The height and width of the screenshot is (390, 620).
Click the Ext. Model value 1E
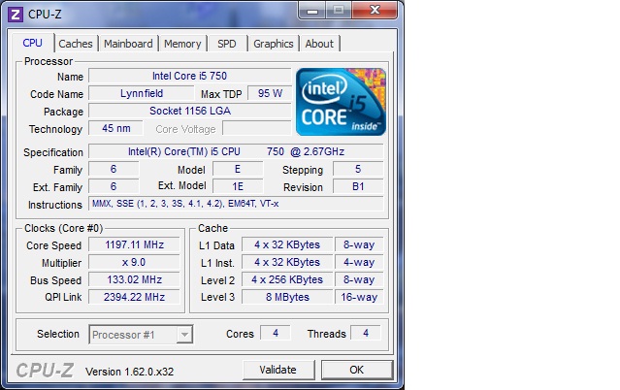tap(238, 186)
